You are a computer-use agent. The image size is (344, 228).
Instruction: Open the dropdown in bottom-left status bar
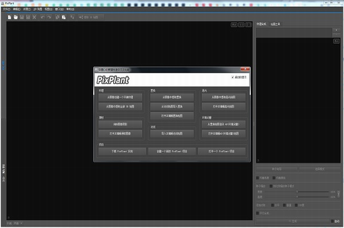click(x=18, y=224)
